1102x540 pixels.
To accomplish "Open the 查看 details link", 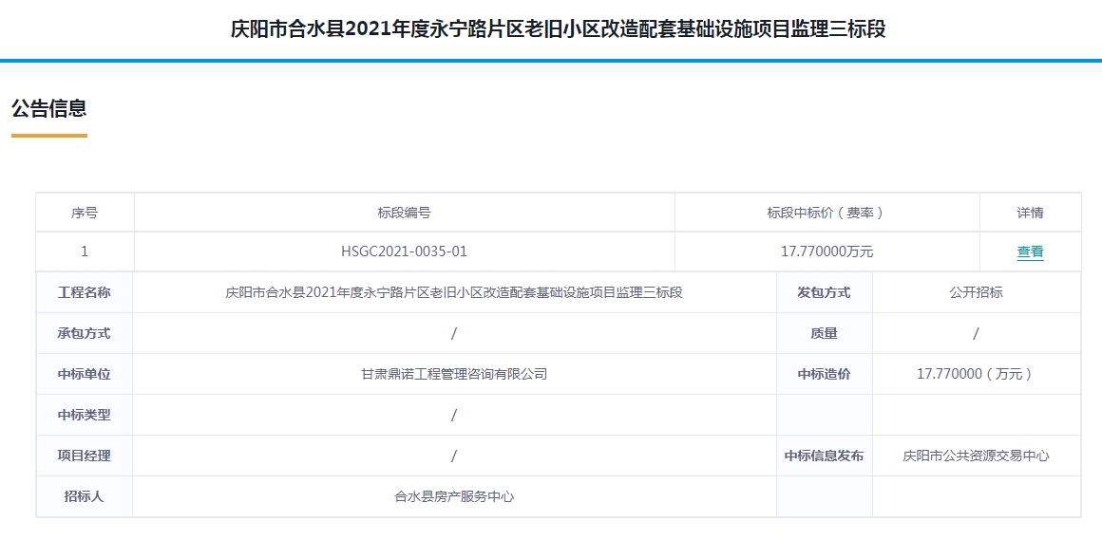I will click(x=1030, y=252).
